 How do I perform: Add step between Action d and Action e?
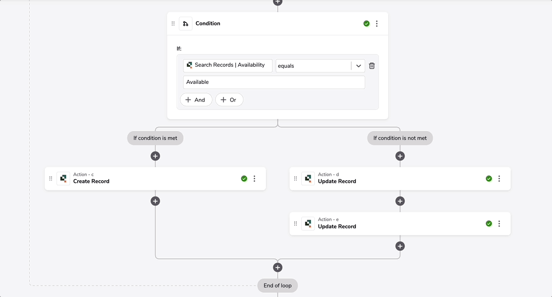coord(400,201)
